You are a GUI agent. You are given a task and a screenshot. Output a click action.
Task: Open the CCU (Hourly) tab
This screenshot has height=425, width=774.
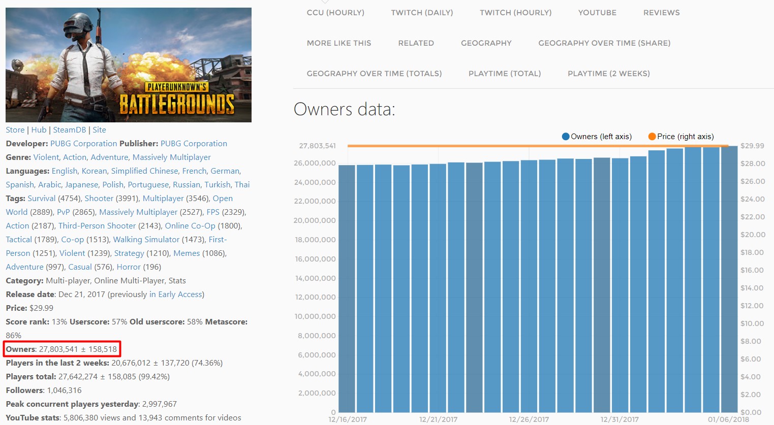point(335,13)
